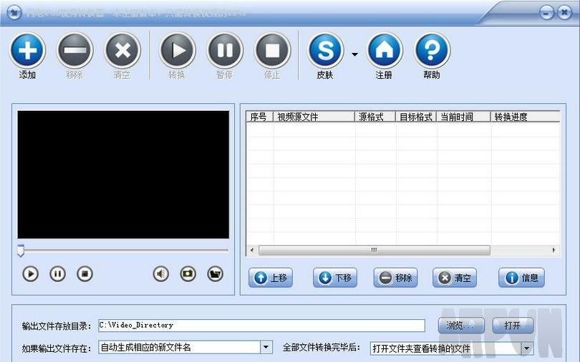
Task: Minimize the window with the title bar button
Action: tap(547, 13)
